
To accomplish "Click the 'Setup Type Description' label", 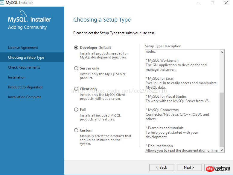I will (x=163, y=46).
